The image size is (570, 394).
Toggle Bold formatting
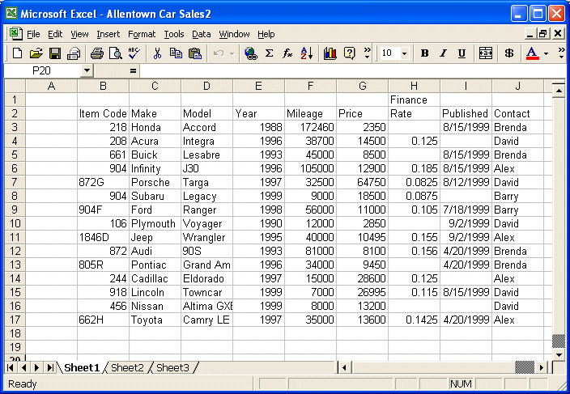[424, 53]
